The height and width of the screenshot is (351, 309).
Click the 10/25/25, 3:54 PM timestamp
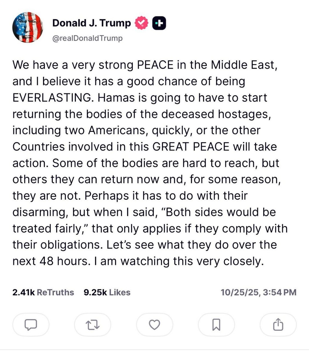[258, 292]
